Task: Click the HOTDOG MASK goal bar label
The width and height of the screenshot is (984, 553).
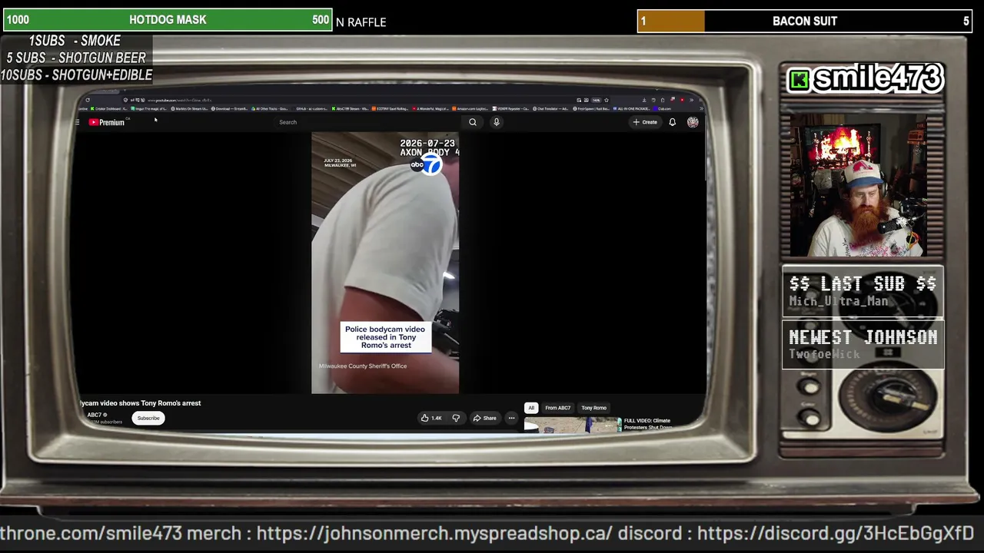Action: pyautogui.click(x=168, y=20)
